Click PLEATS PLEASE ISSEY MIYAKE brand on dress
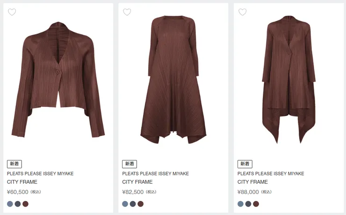 click(155, 173)
